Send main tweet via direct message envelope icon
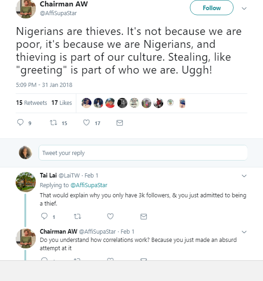263x281 pixels. click(x=120, y=123)
